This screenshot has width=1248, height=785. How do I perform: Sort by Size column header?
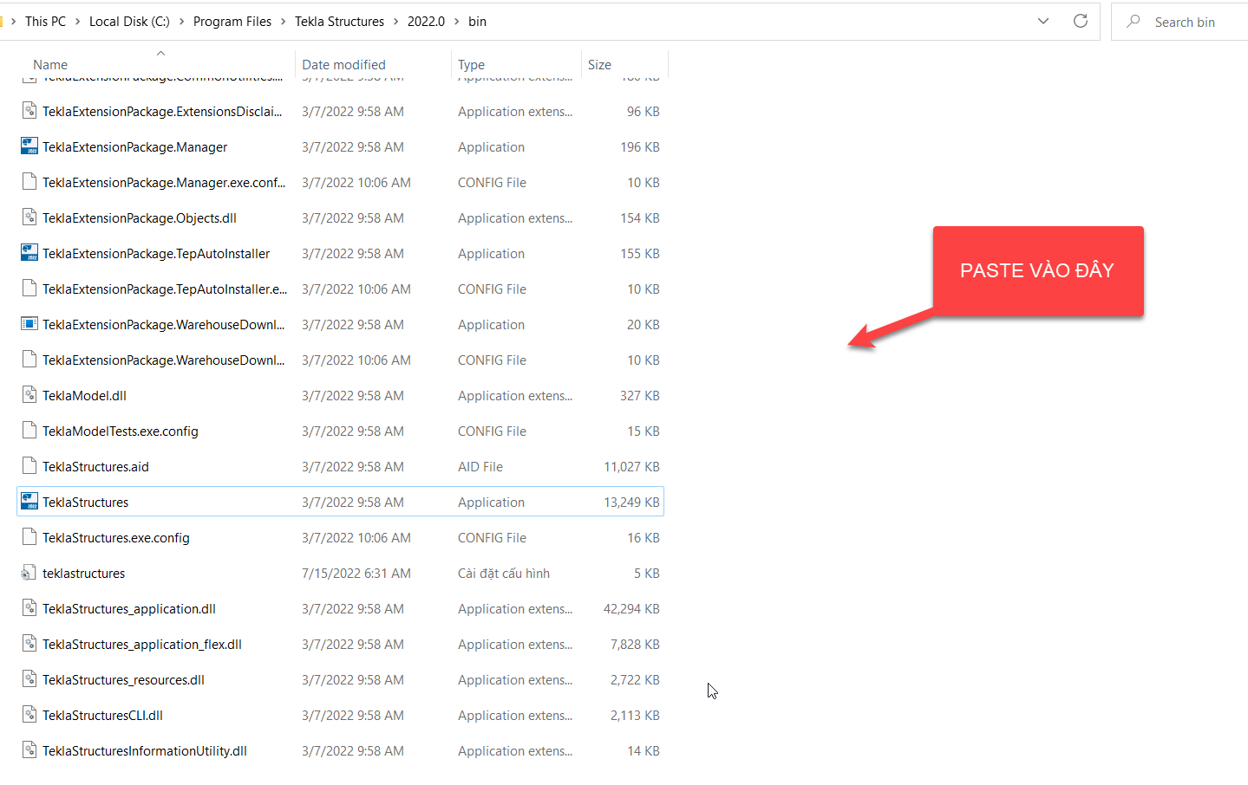click(599, 65)
